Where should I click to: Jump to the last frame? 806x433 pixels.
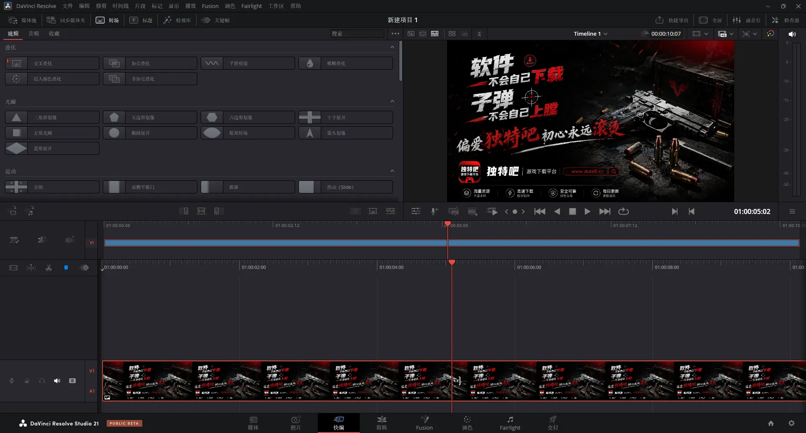(x=604, y=211)
